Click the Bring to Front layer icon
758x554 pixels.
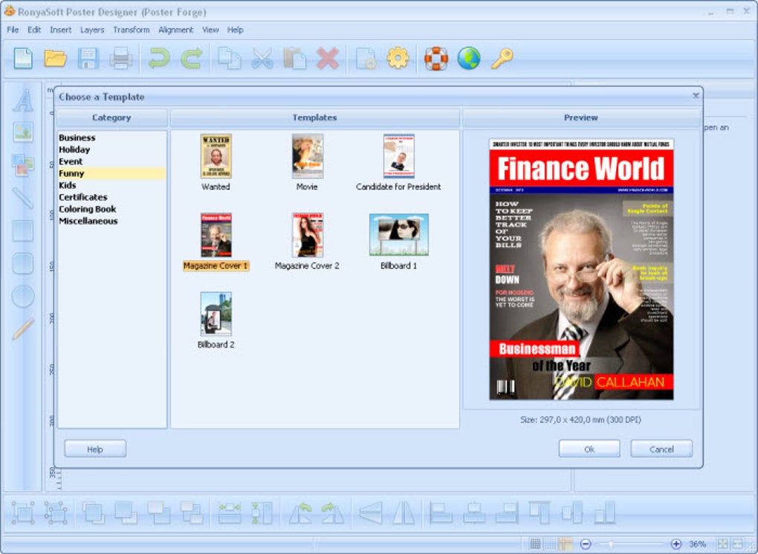coord(94,513)
